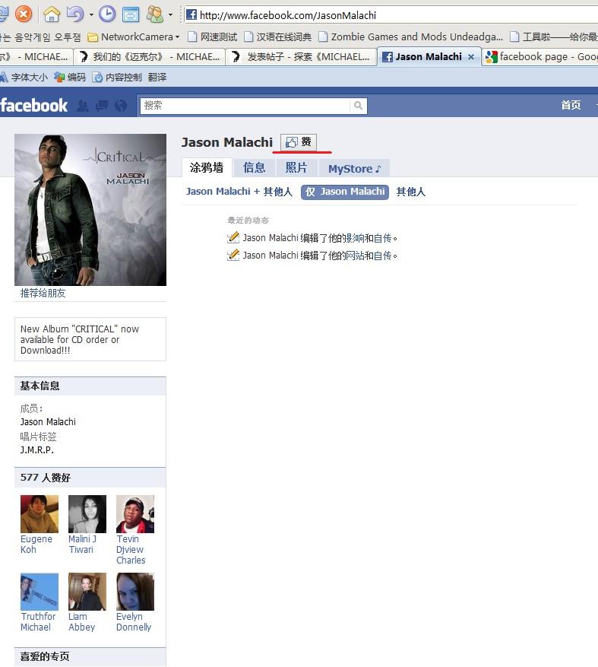Open Tevin Djview Charles's profile photo

point(135,514)
